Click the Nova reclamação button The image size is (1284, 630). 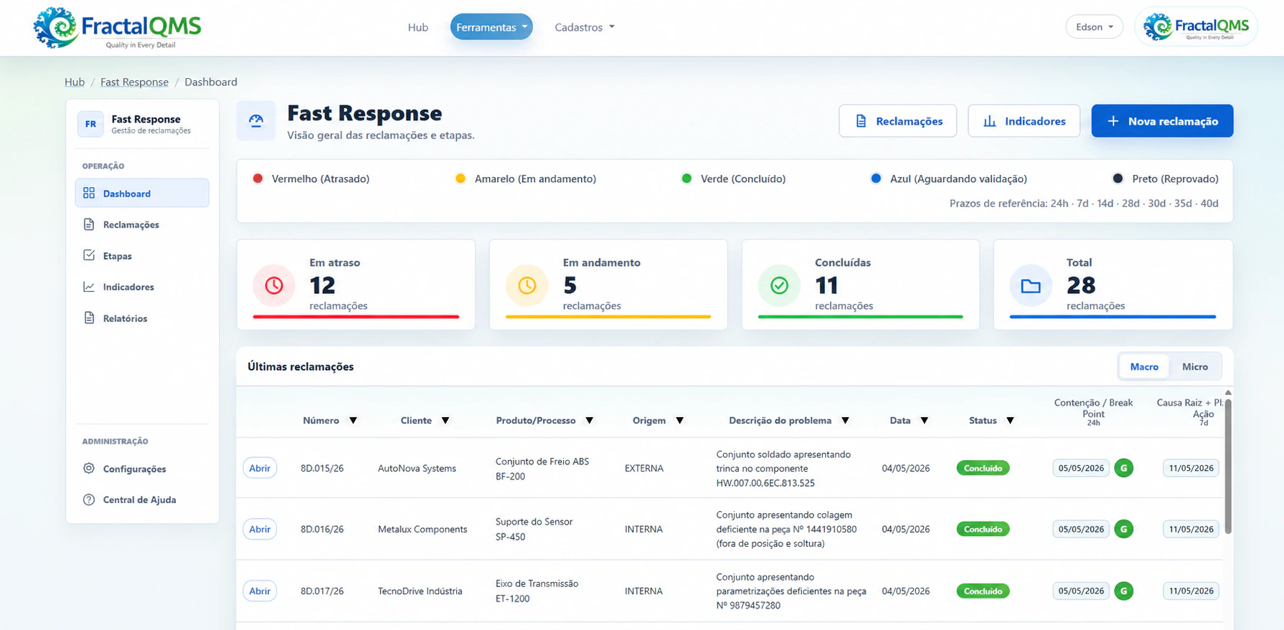point(1162,121)
